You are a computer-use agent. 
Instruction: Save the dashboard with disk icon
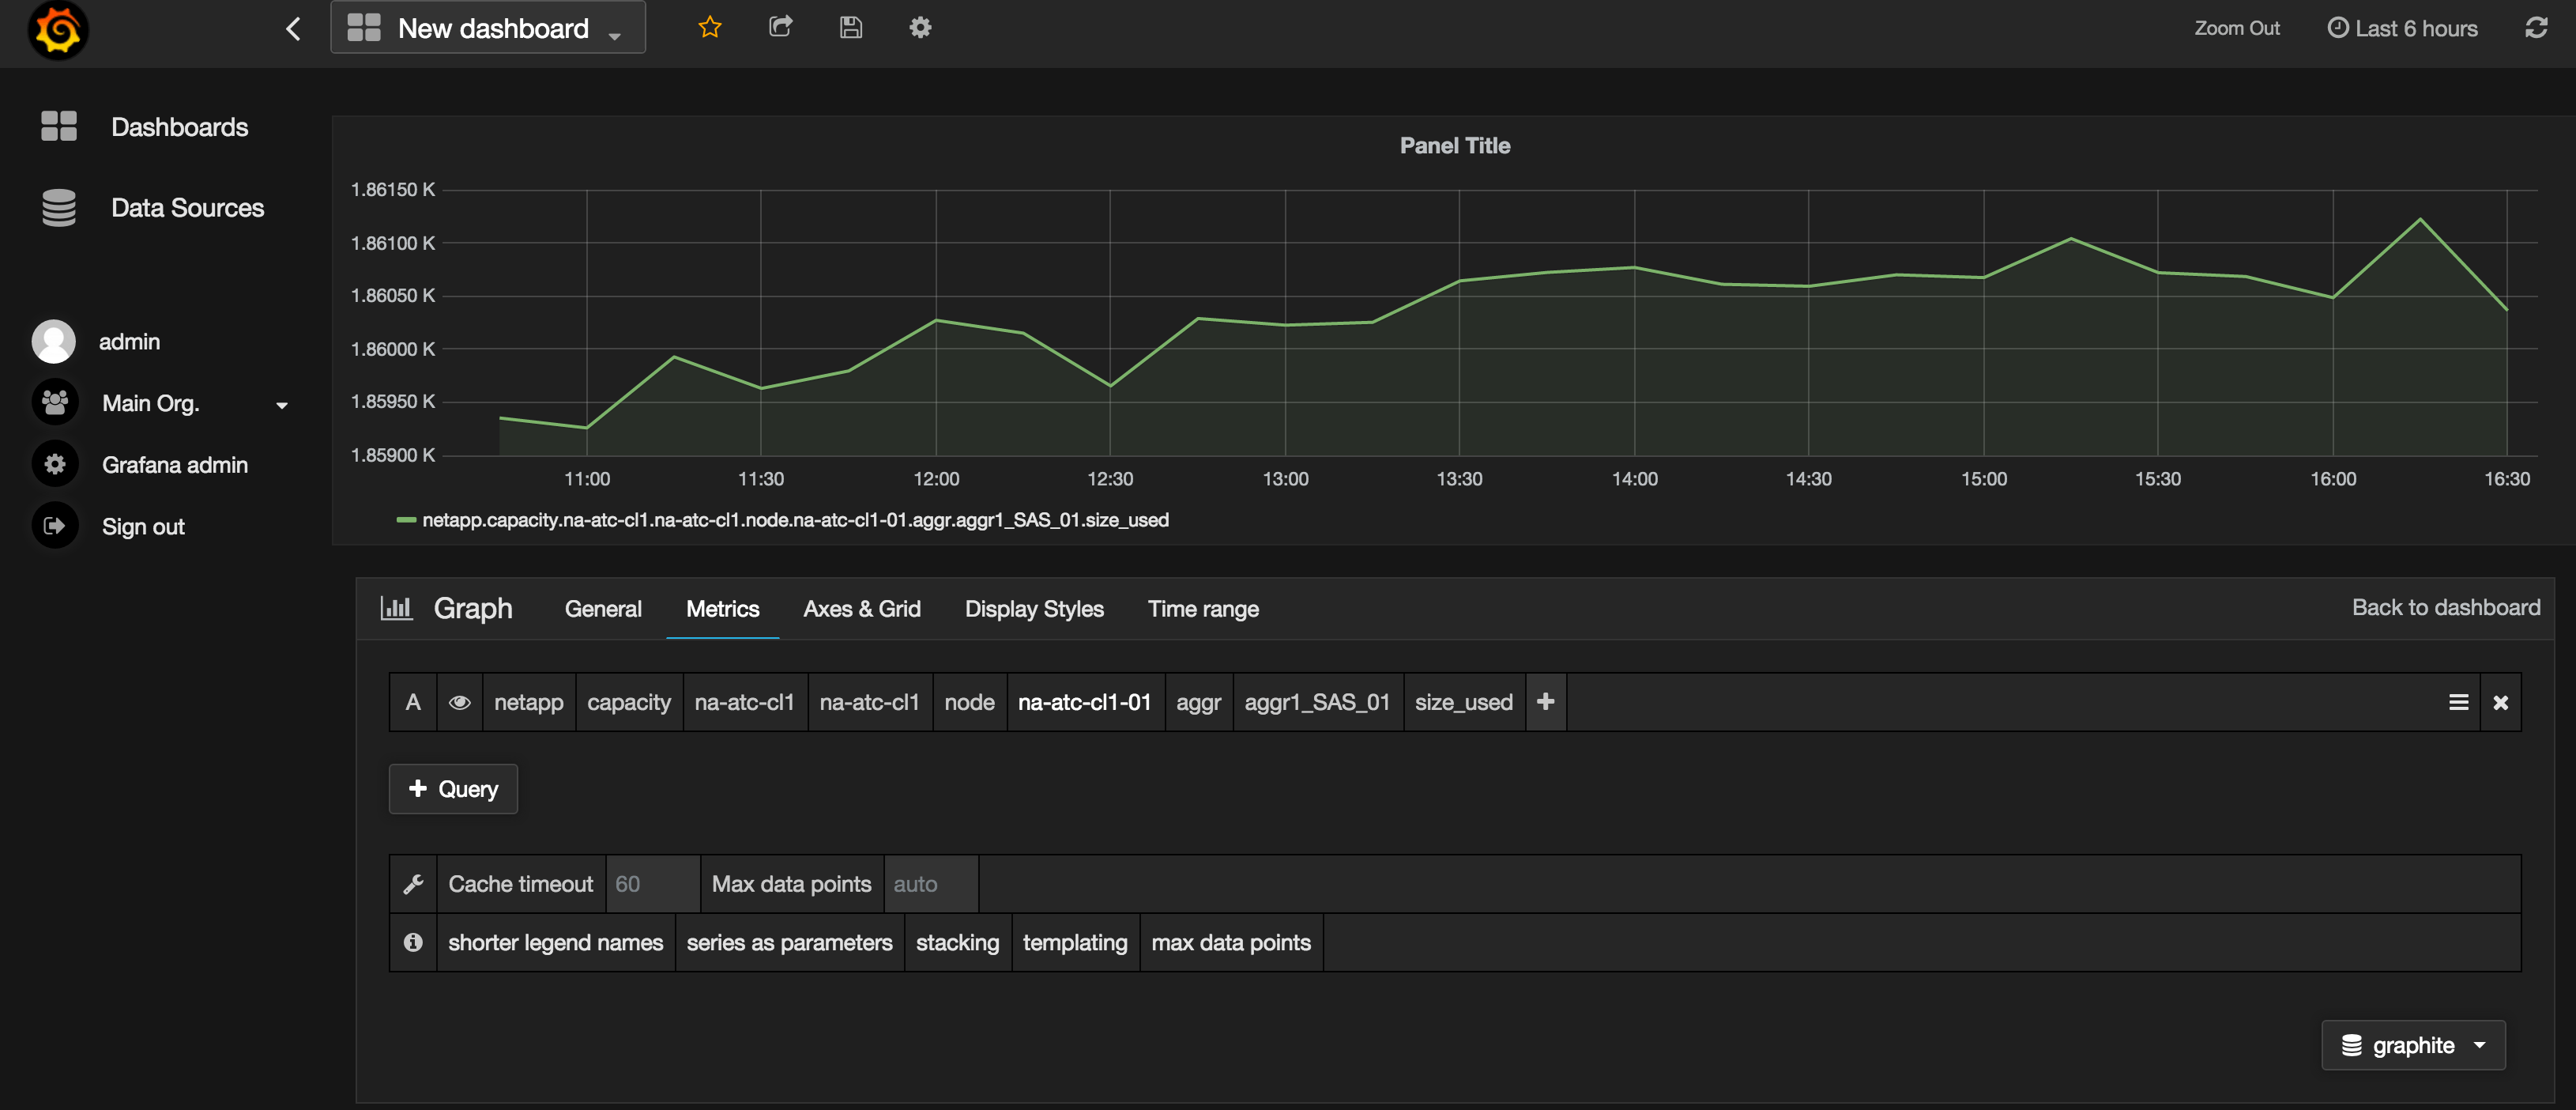click(x=850, y=27)
